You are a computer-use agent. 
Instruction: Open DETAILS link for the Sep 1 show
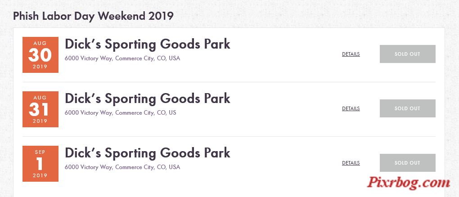click(x=351, y=163)
